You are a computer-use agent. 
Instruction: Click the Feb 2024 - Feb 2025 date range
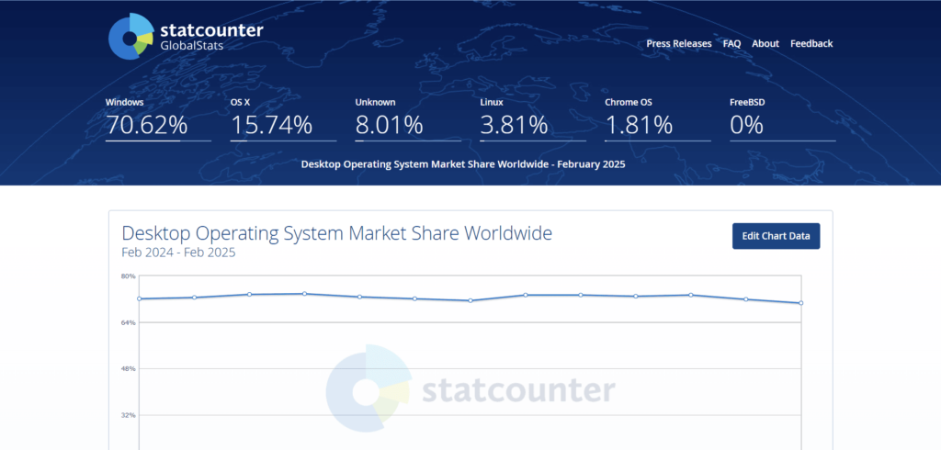[x=178, y=253]
